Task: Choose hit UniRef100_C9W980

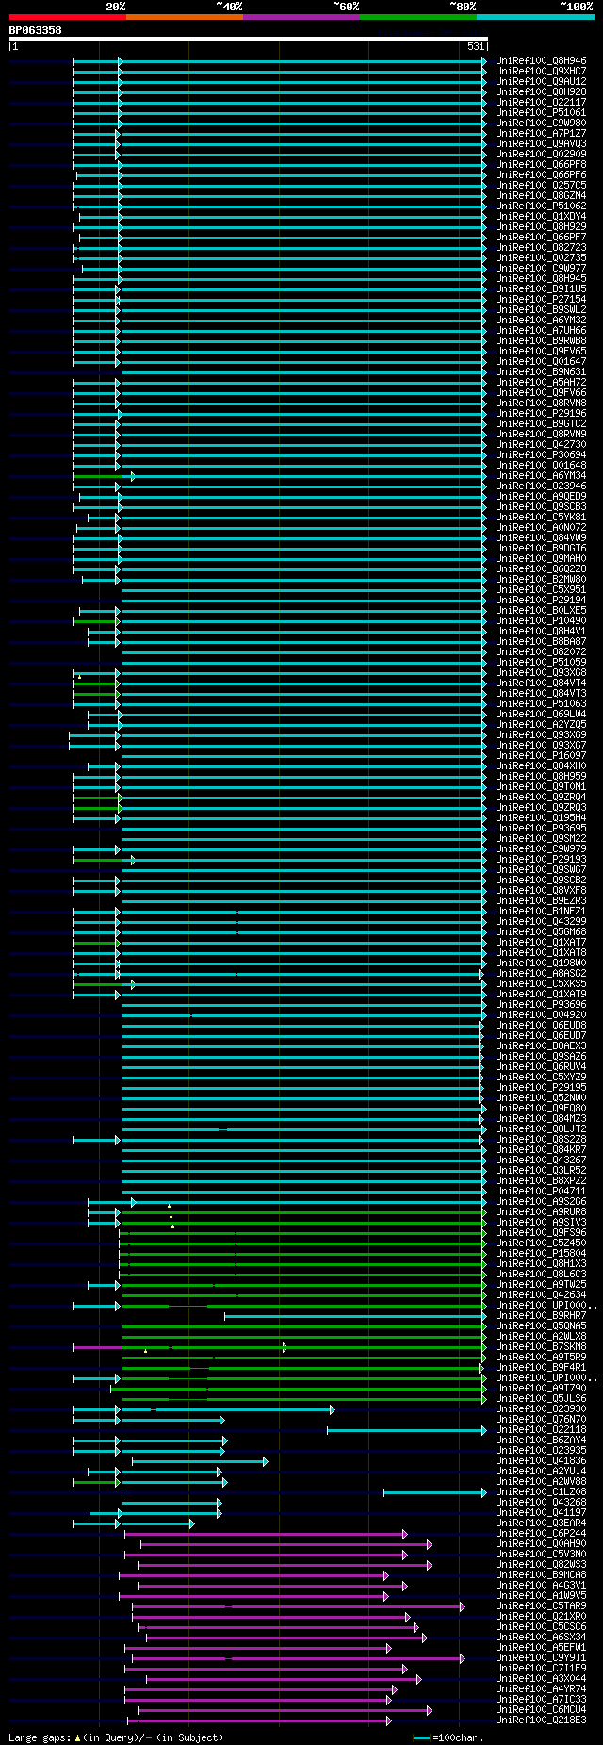Action: 541,123
